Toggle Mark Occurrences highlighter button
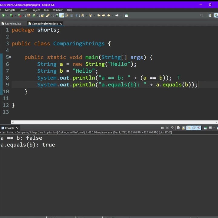 [62, 15]
